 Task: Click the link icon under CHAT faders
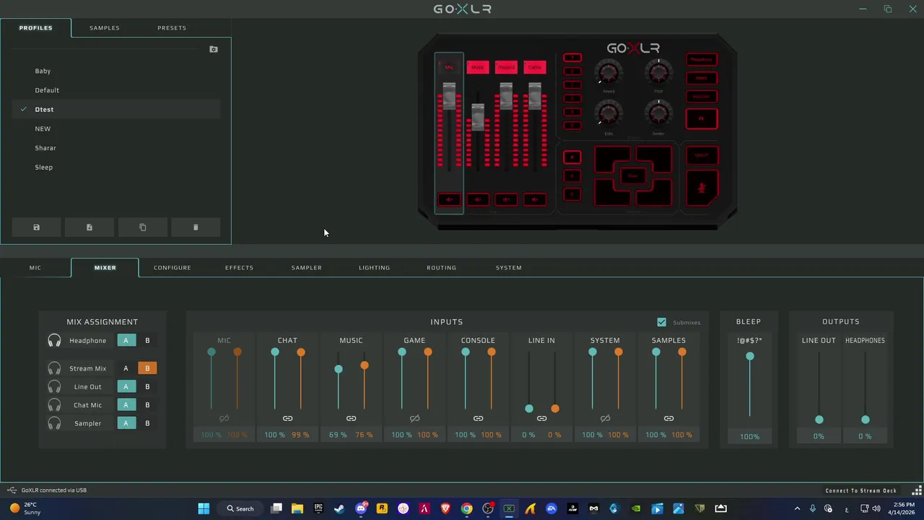pyautogui.click(x=287, y=418)
